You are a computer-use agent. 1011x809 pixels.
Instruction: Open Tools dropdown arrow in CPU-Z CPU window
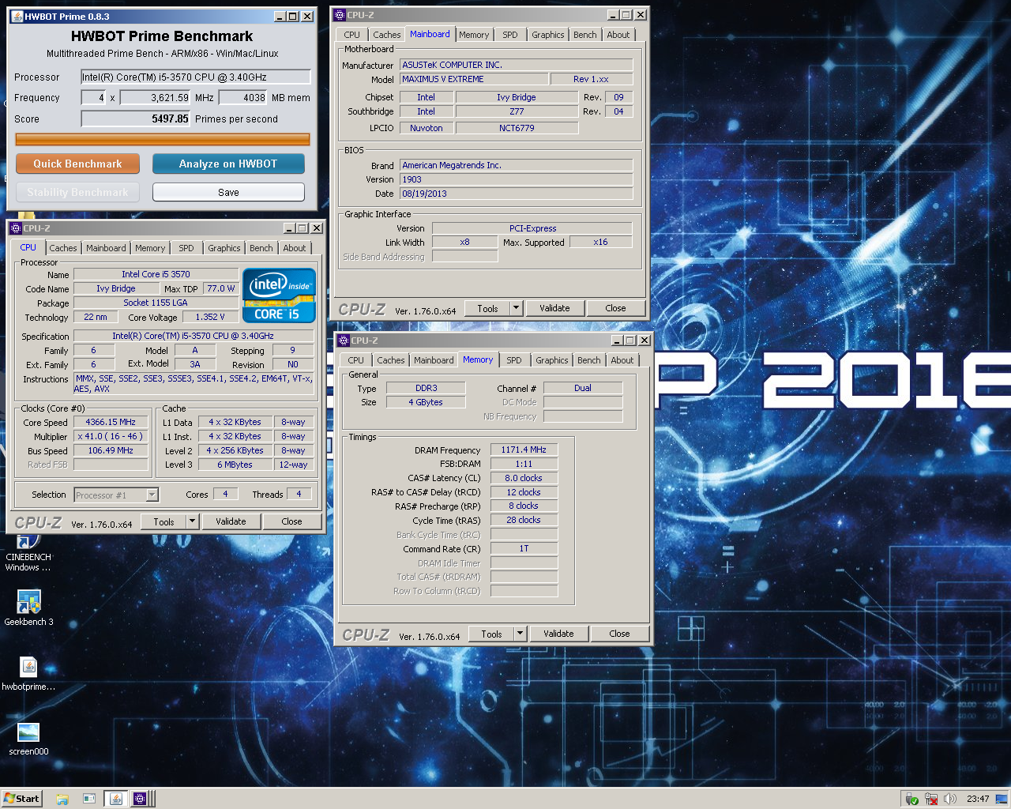(192, 521)
